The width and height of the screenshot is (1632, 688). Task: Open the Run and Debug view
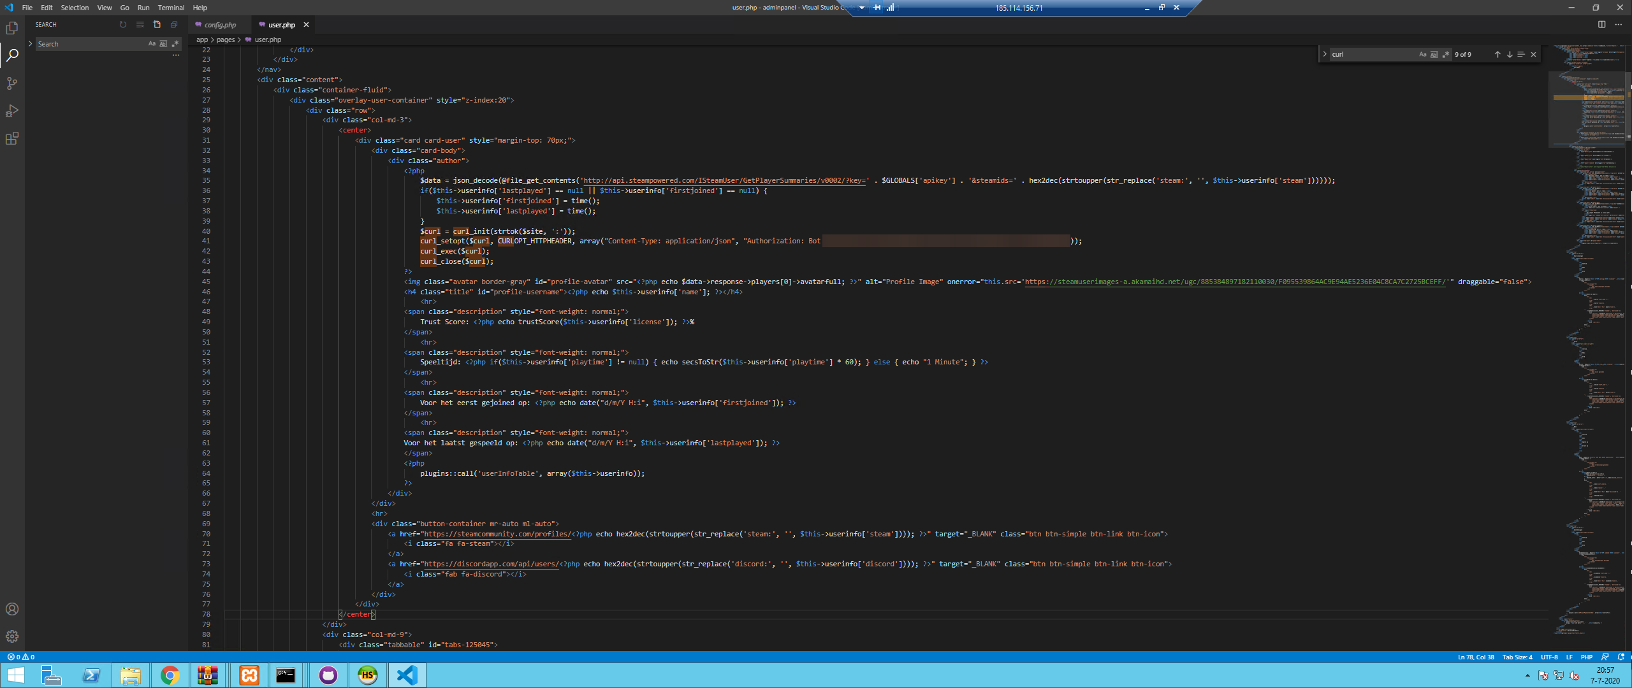[11, 111]
